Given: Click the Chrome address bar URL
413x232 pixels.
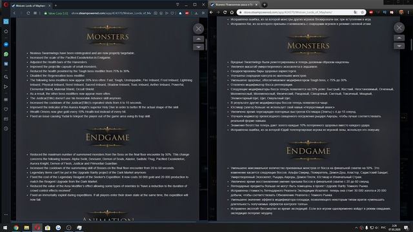Looking at the screenshot, I should point(288,12).
